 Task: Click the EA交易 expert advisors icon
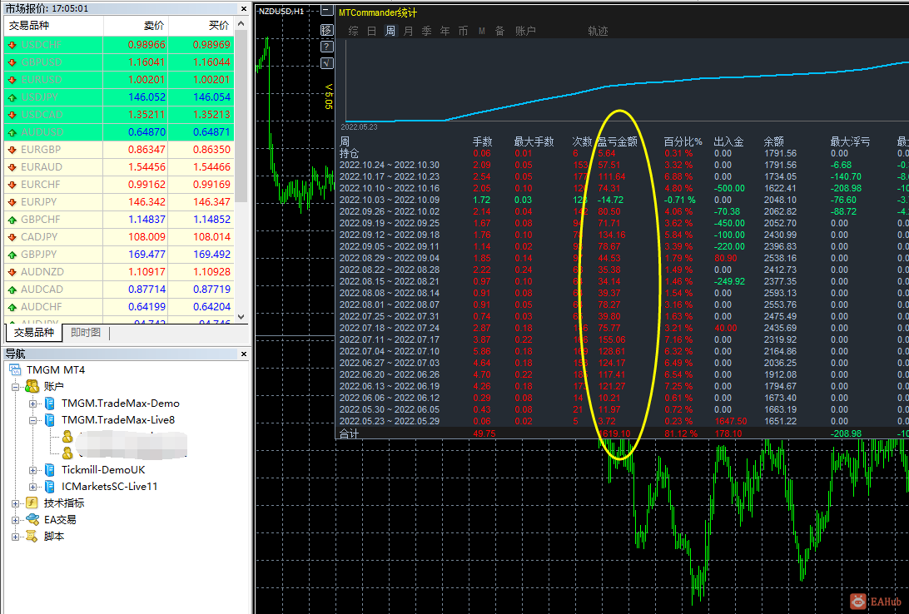pyautogui.click(x=32, y=520)
